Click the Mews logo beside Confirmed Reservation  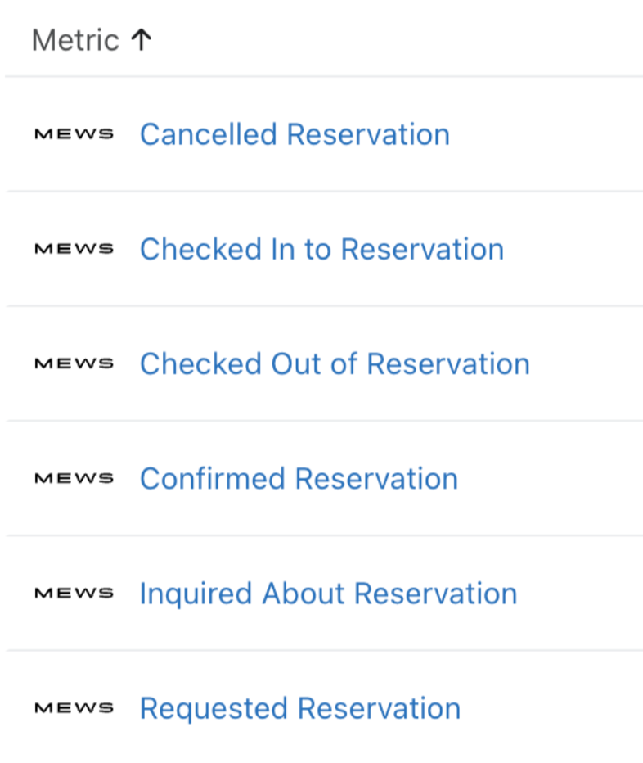[74, 478]
